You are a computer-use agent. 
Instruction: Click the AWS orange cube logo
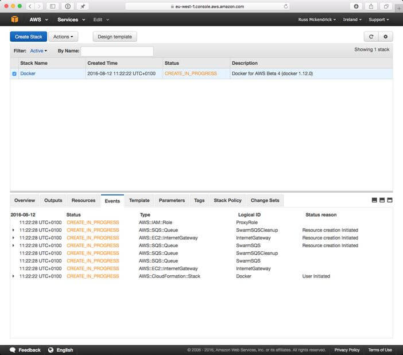(x=15, y=19)
